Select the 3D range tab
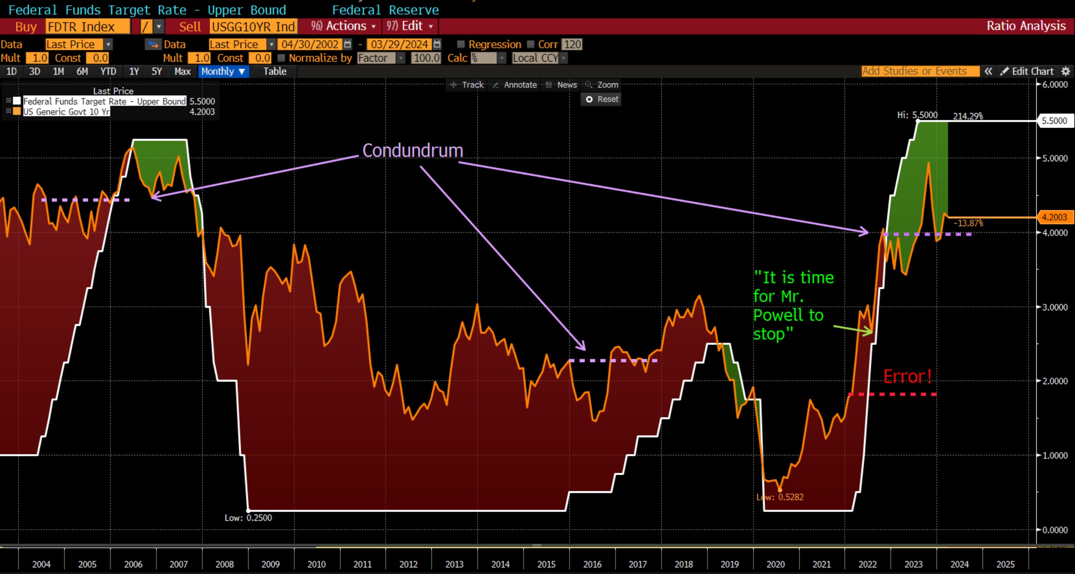This screenshot has height=574, width=1075. (x=35, y=72)
